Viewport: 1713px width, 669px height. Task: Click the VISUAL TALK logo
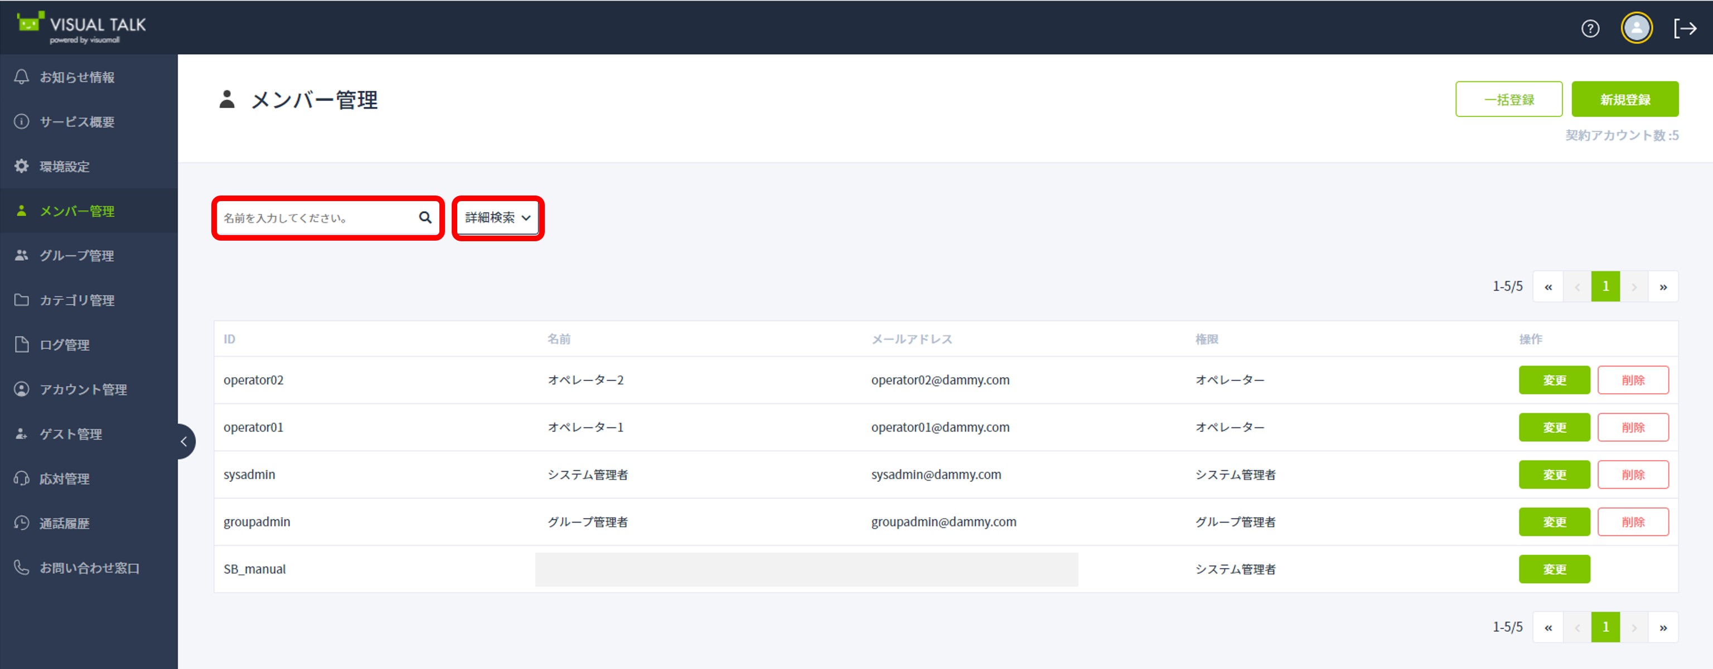[x=82, y=27]
